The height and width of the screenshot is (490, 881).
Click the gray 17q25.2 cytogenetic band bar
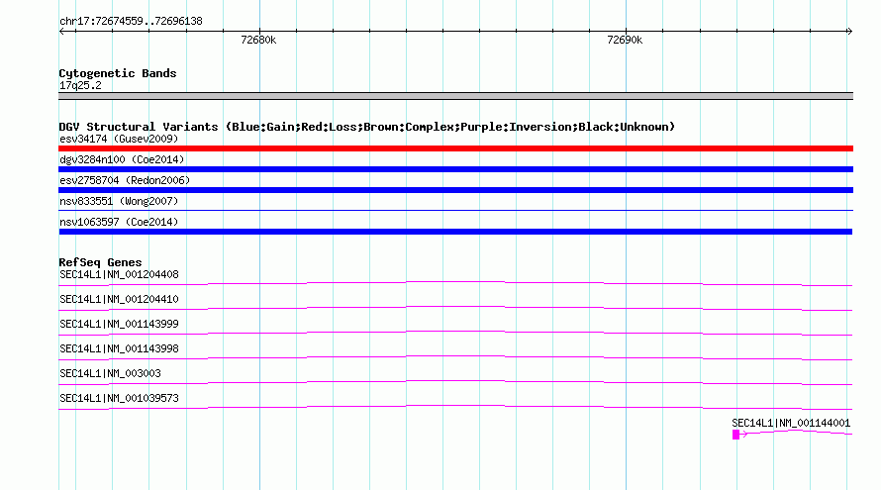point(455,96)
